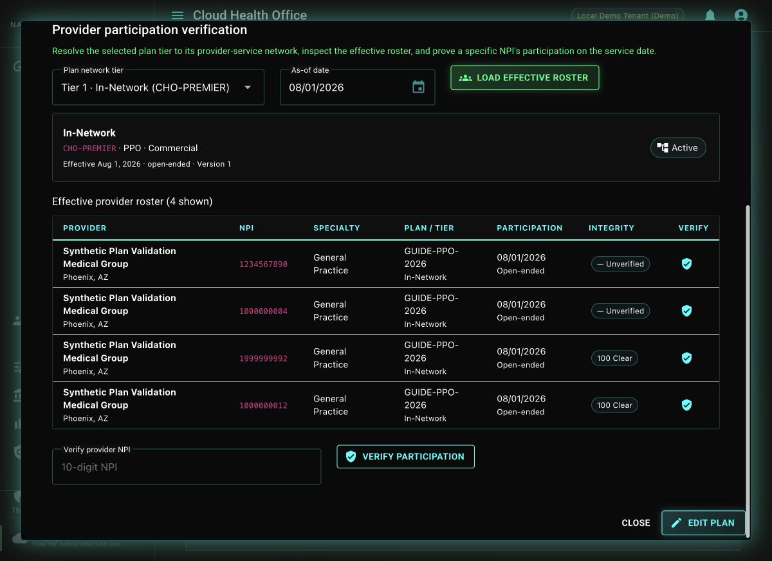Viewport: 772px width, 561px height.
Task: Select the NPI column header
Action: tap(246, 228)
